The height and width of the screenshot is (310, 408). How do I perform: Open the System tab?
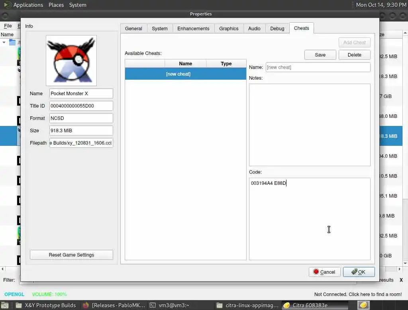click(x=160, y=28)
